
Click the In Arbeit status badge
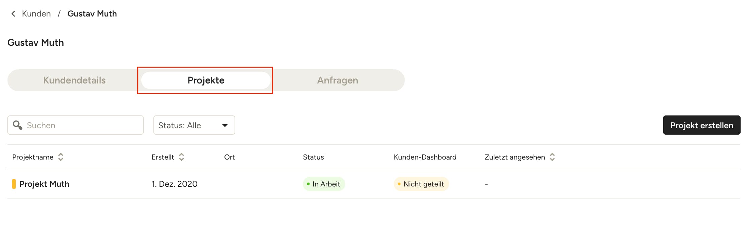click(324, 184)
